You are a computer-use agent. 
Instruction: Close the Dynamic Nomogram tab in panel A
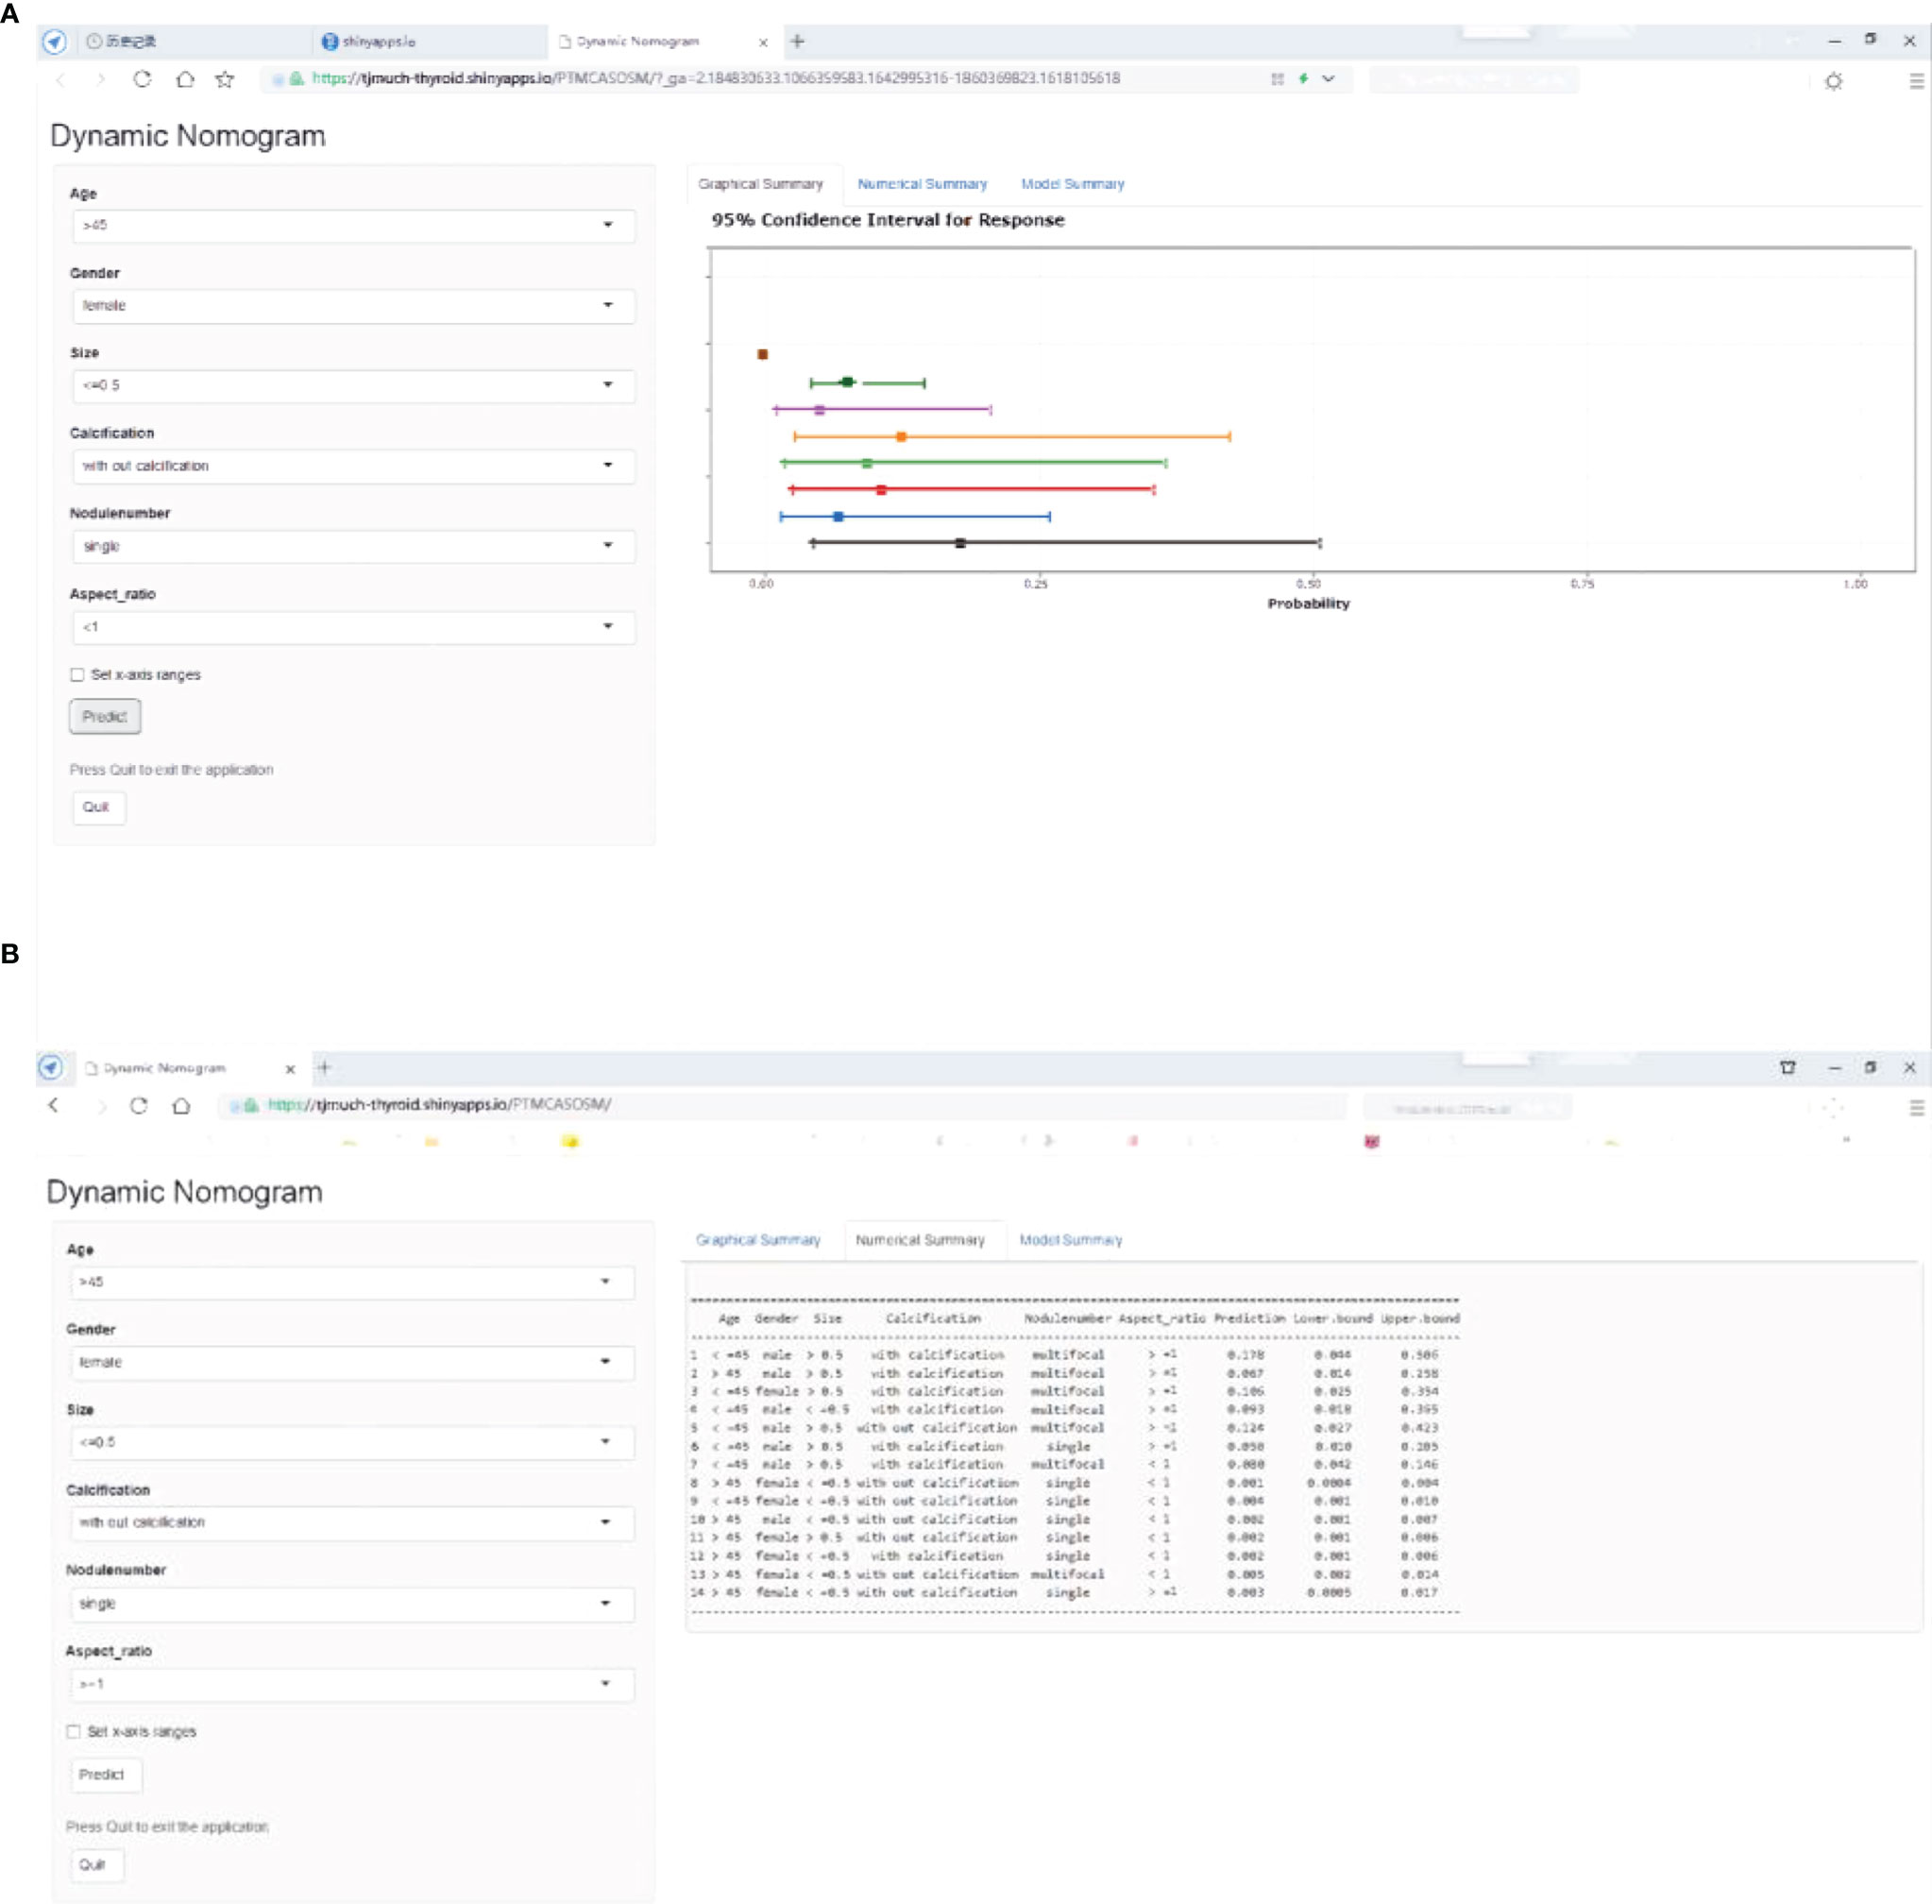(x=763, y=42)
